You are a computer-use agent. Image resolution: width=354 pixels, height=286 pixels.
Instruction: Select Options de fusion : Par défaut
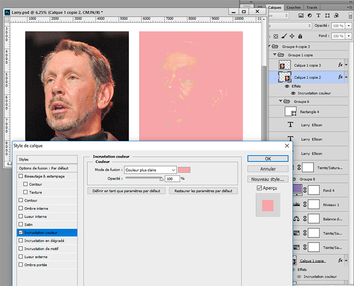(x=47, y=168)
